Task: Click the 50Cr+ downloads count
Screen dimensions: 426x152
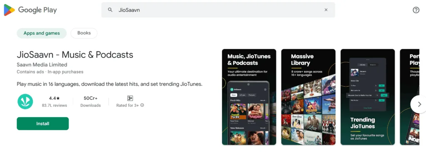Action: tap(90, 98)
